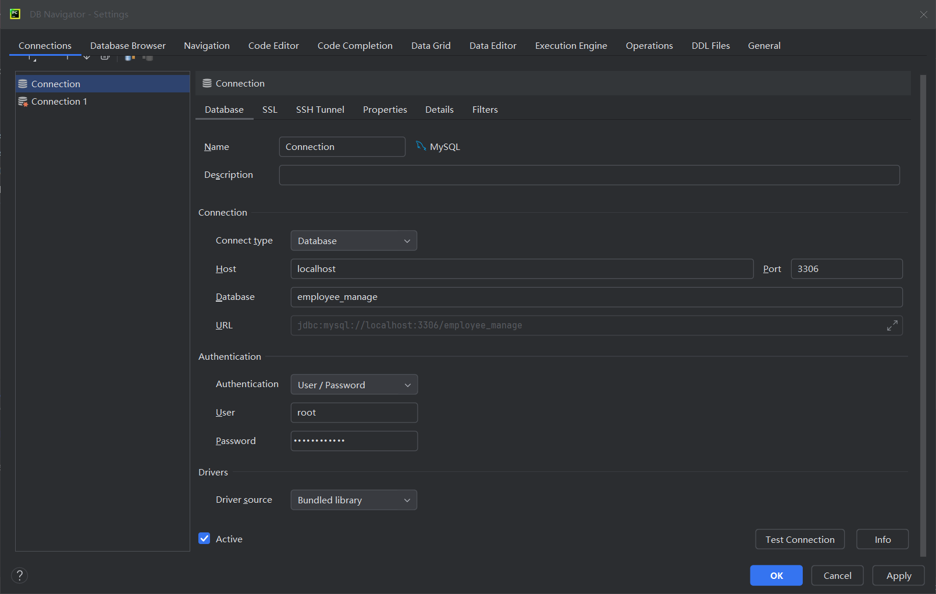Click the 'Password' field label
Viewport: 936px width, 594px height.
coord(236,441)
